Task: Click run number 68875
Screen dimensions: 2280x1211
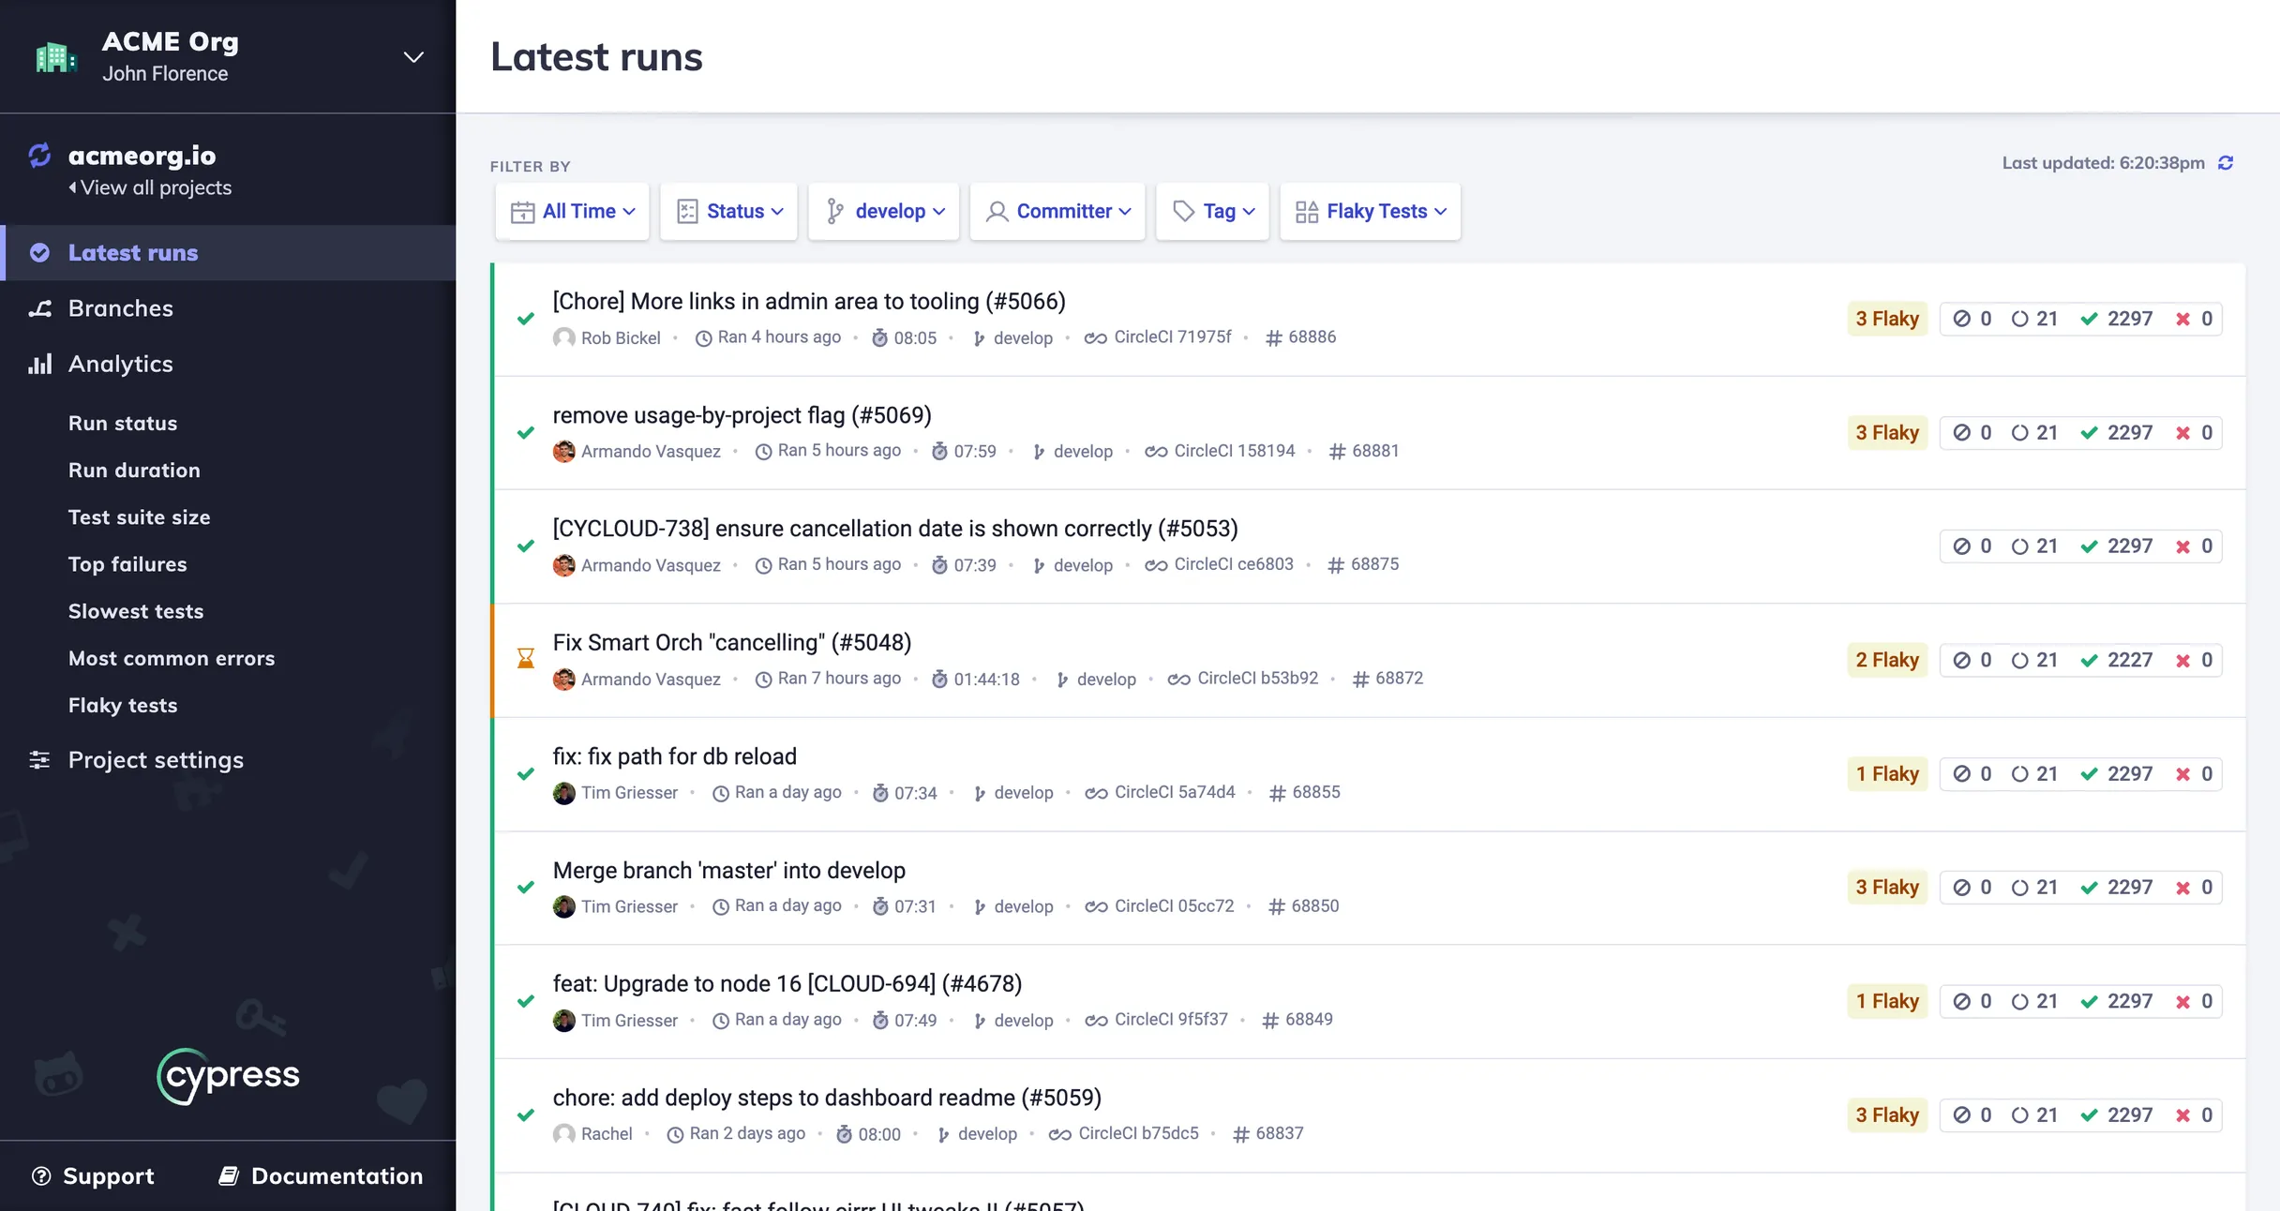Action: pyautogui.click(x=1374, y=564)
